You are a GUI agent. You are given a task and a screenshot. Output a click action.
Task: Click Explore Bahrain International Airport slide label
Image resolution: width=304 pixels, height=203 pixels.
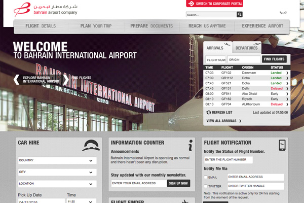[x=41, y=80]
